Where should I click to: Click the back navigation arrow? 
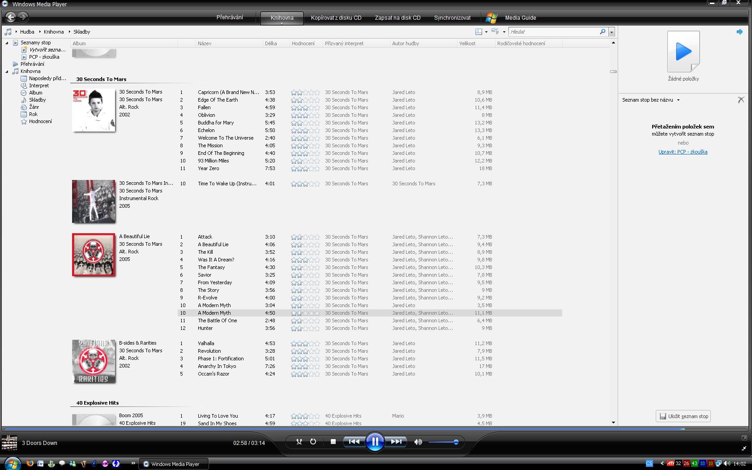[x=10, y=17]
